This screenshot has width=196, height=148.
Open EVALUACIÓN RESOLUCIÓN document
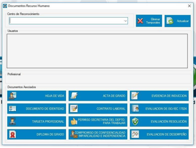(x=159, y=121)
